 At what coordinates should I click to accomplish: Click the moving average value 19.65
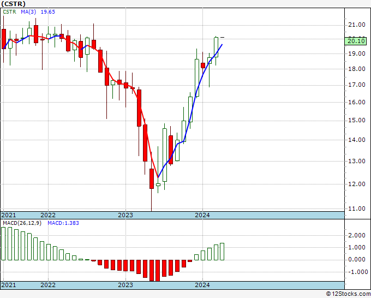pyautogui.click(x=48, y=11)
